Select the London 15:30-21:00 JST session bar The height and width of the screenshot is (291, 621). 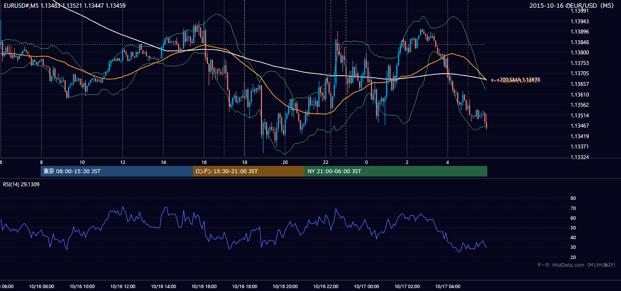coord(249,171)
